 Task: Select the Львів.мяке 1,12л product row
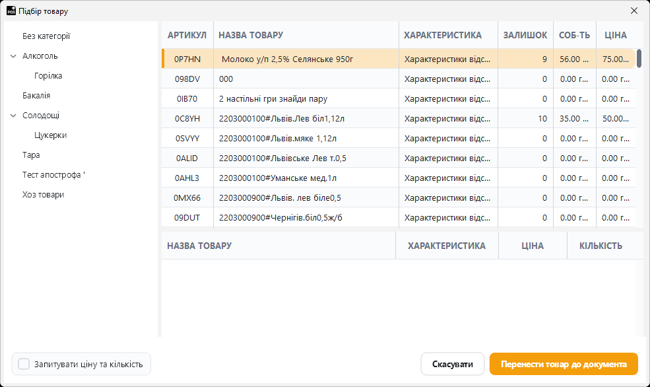[399, 139]
